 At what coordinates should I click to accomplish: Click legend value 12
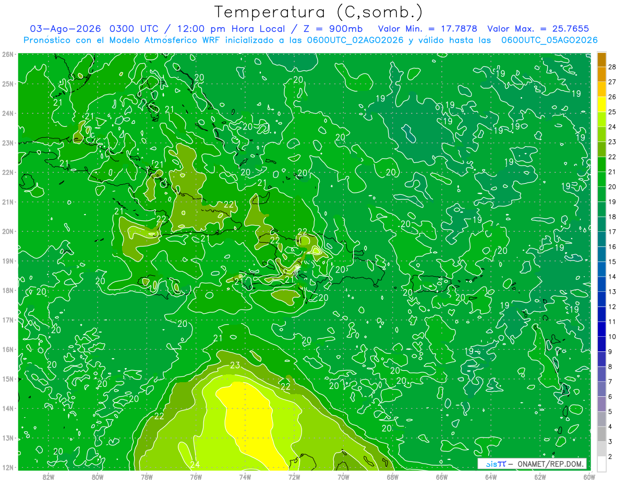pyautogui.click(x=612, y=306)
